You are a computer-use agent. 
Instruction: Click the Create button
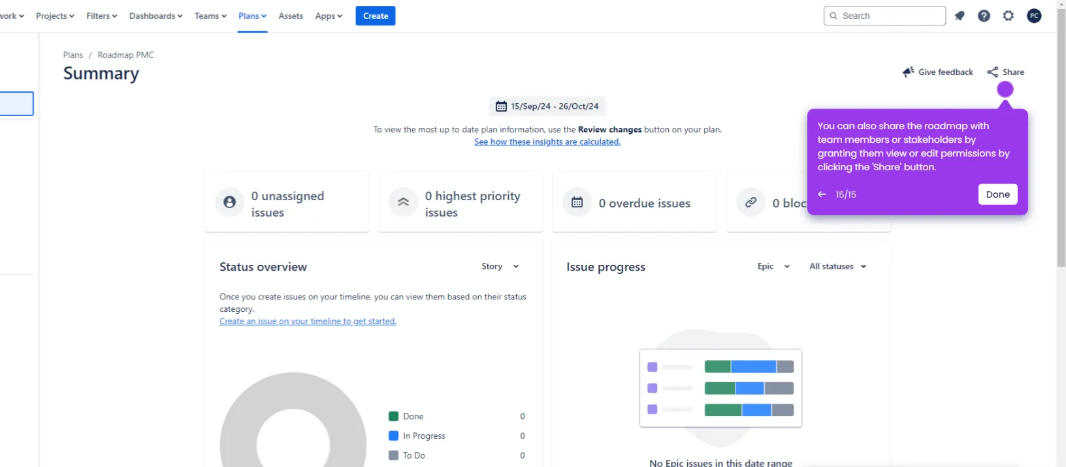pos(376,16)
